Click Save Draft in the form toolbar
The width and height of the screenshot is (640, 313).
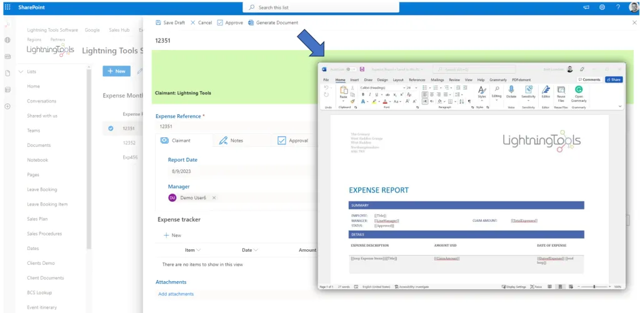[x=170, y=23]
